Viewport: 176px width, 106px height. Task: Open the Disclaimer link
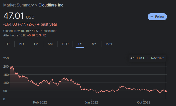pyautogui.click(x=49, y=31)
